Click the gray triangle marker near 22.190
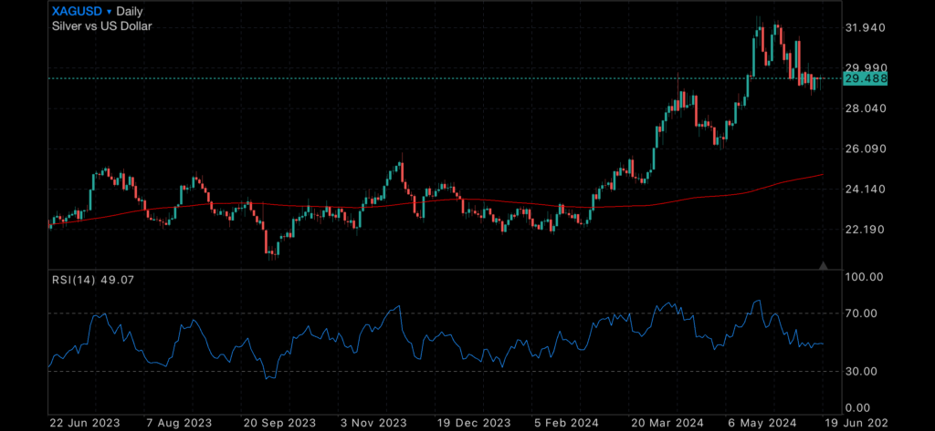 pos(824,265)
